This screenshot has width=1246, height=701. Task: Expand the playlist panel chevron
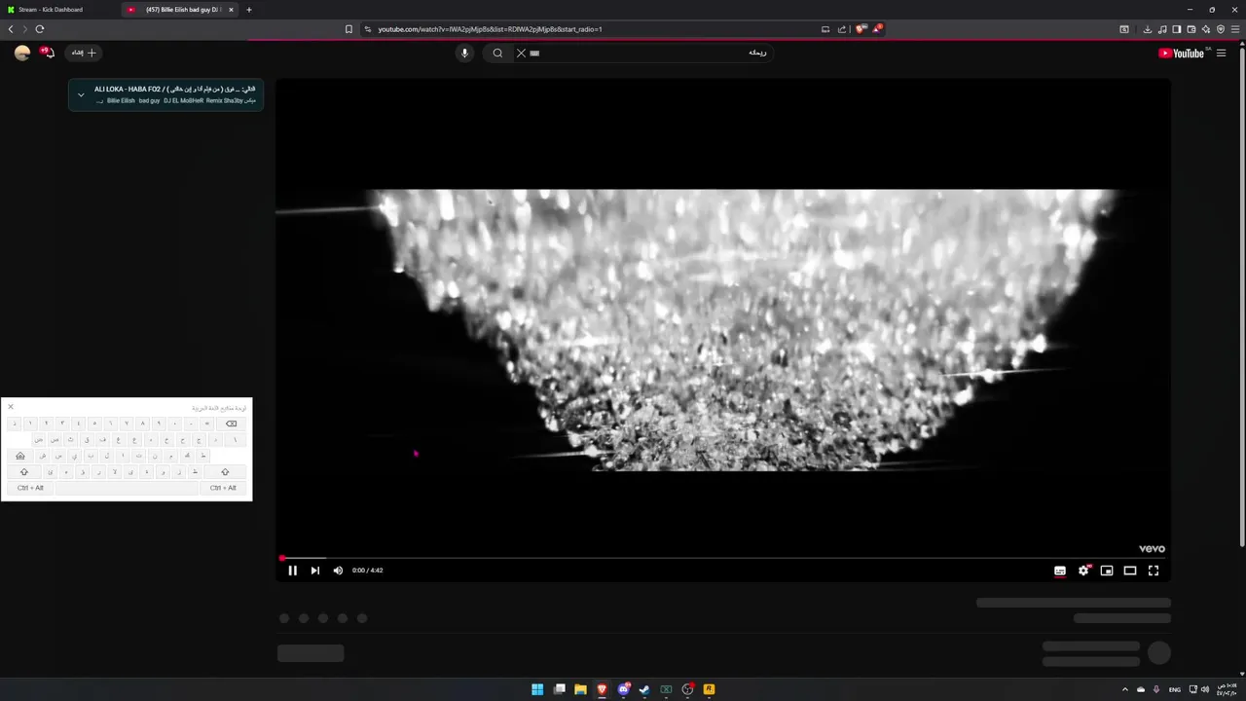(x=81, y=94)
